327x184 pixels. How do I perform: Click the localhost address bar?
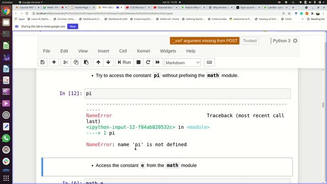[156, 13]
